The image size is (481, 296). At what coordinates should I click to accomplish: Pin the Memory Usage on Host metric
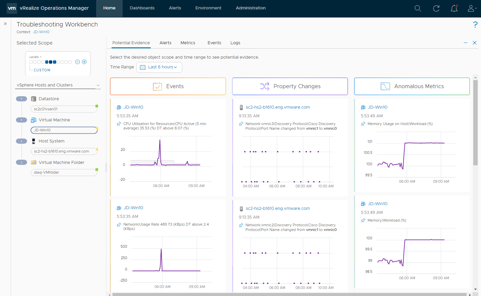(x=363, y=124)
